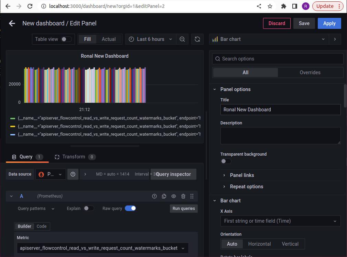Toggle the Explain switch

click(x=89, y=208)
